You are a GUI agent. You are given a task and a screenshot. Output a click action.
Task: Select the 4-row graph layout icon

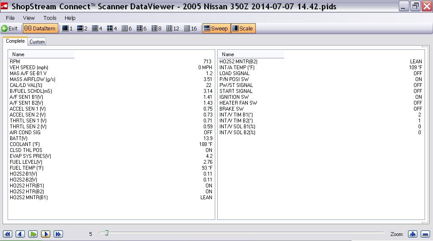point(97,28)
